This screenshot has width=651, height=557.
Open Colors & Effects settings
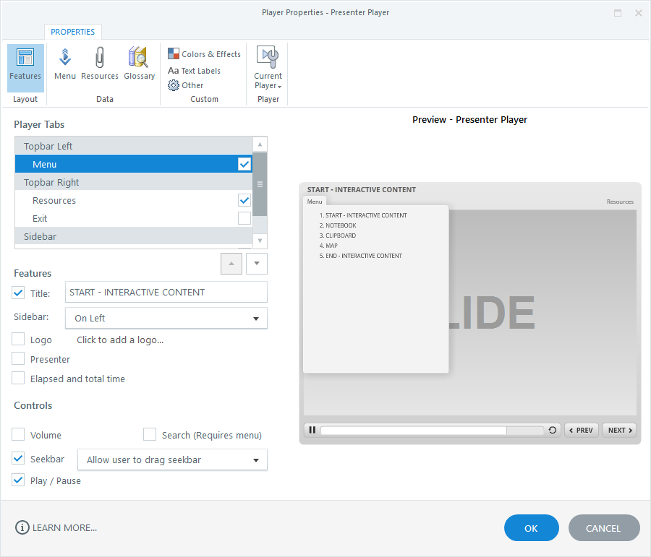(x=204, y=54)
